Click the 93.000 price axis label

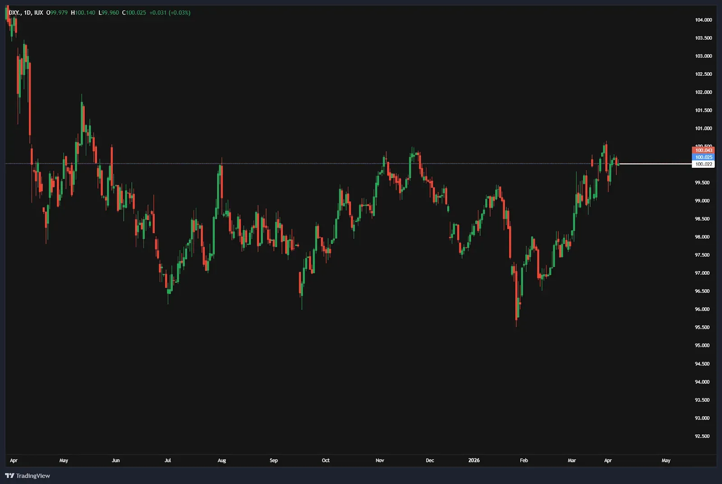(x=702, y=418)
